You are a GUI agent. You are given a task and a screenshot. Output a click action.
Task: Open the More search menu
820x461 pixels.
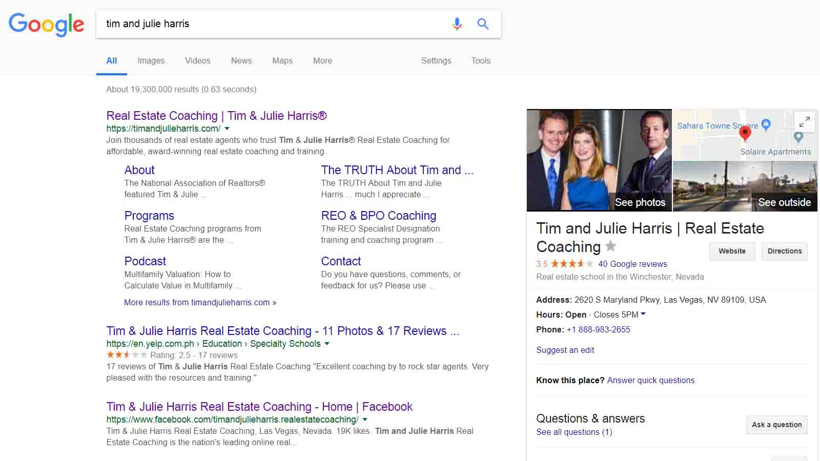322,60
